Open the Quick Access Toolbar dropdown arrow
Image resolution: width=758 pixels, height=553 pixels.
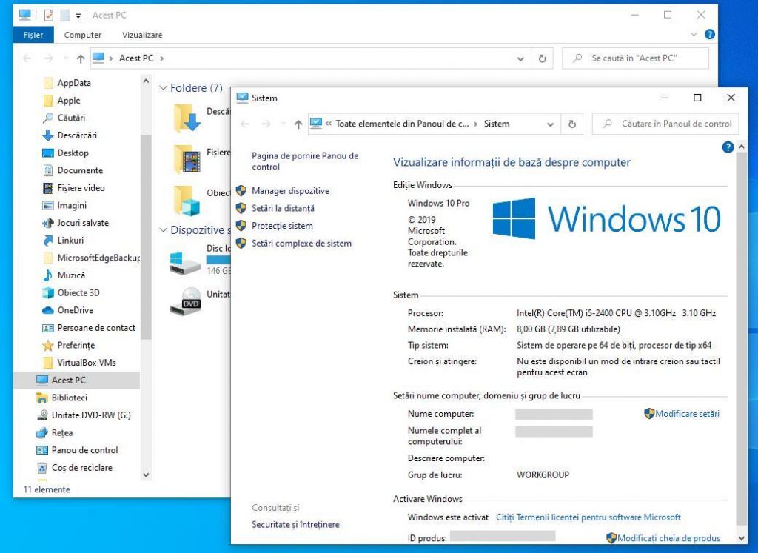coord(77,15)
